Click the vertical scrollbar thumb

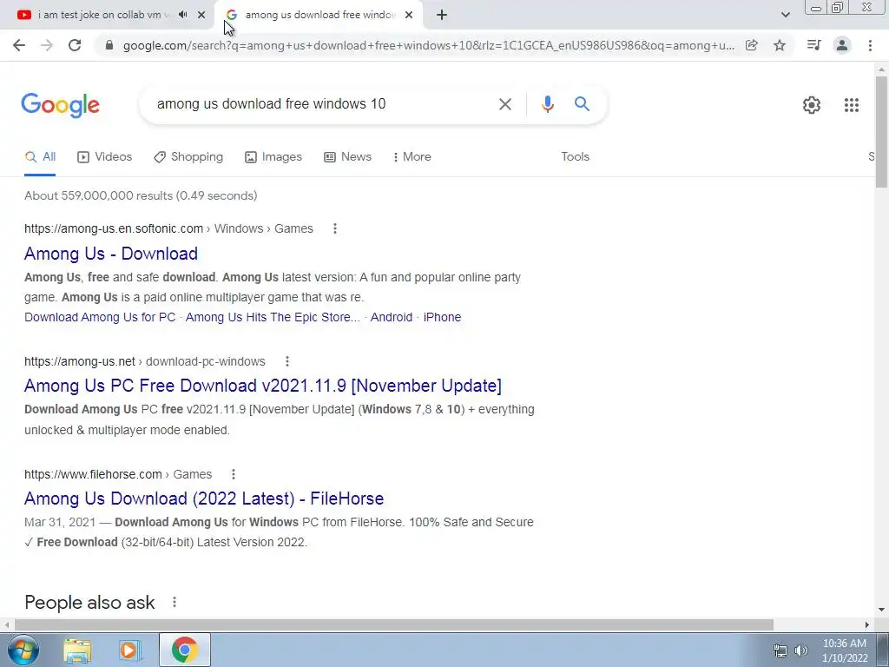(x=881, y=132)
